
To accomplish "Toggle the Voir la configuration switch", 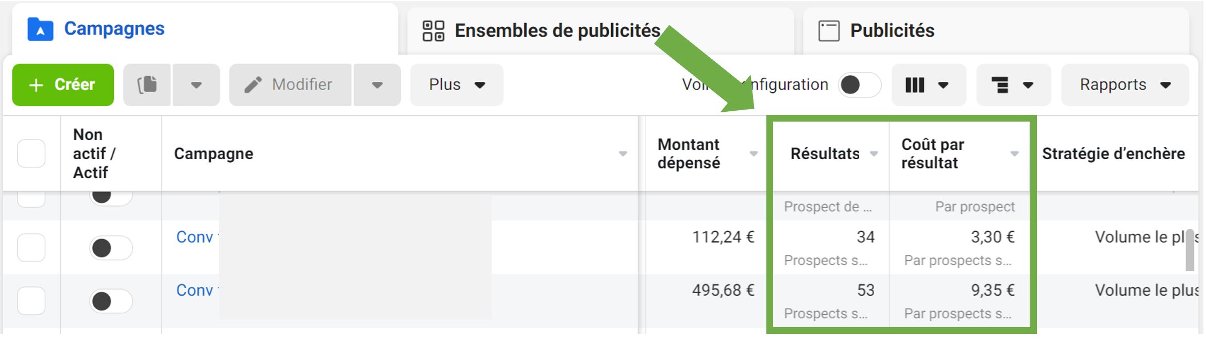I will pos(859,84).
